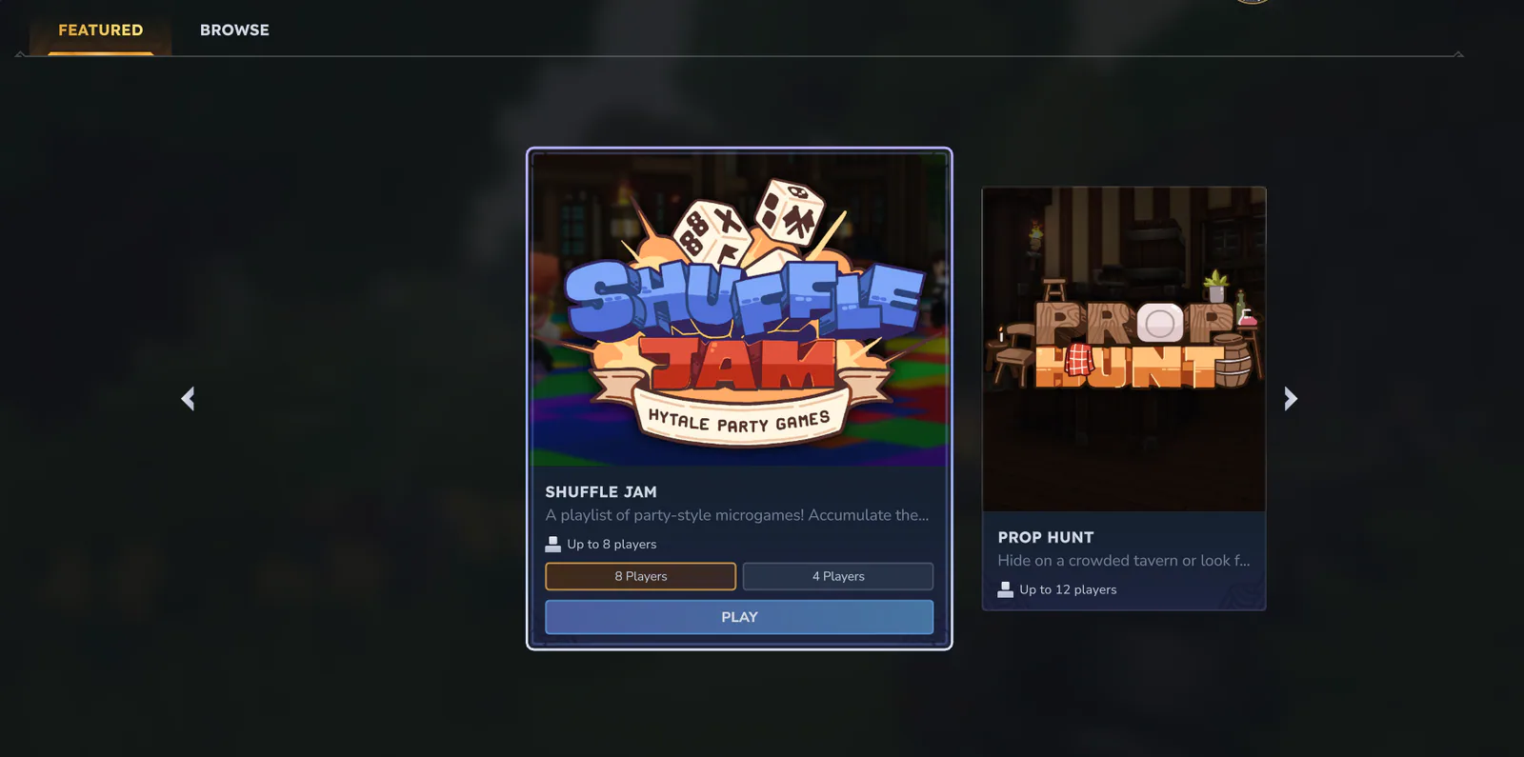Click the player icon beside Up to 12 players
Screen dimensions: 1524x757
[1005, 589]
